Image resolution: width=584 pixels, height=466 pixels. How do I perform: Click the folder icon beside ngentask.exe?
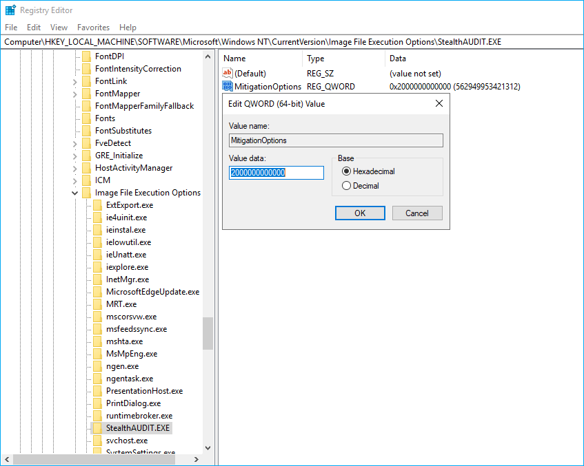97,378
